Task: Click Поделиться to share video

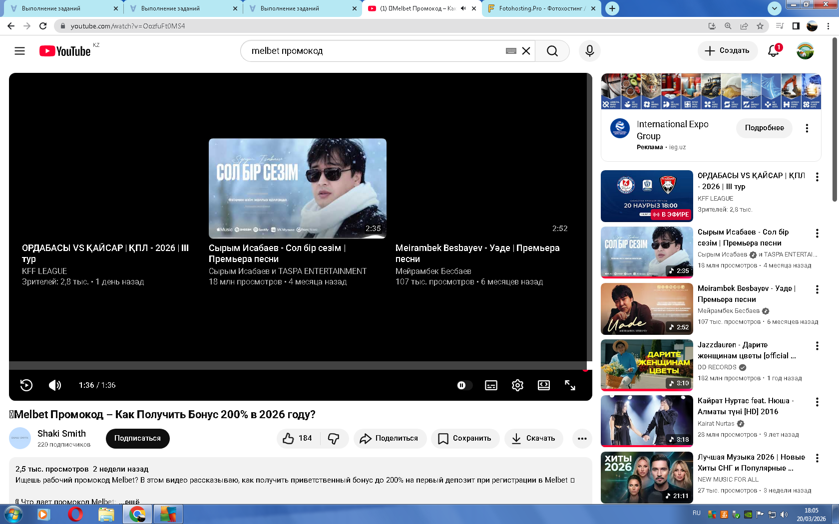Action: pos(390,439)
